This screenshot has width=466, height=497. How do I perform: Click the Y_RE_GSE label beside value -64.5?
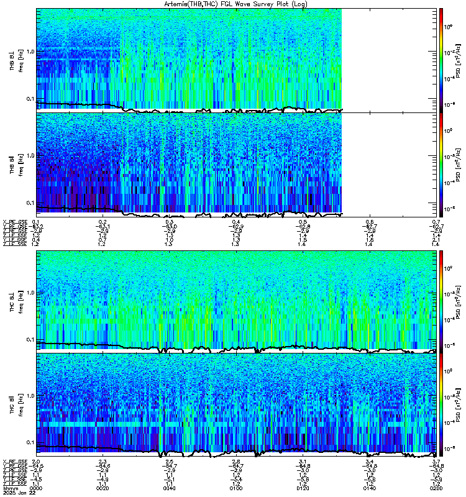click(15, 466)
